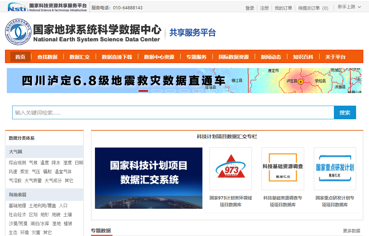
Task: Click the 国家重点研发计划 project database icon
Action: pyautogui.click(x=335, y=168)
